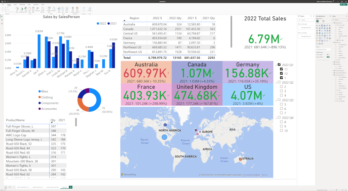Click the Refresh icon in ribbon

point(54,10)
